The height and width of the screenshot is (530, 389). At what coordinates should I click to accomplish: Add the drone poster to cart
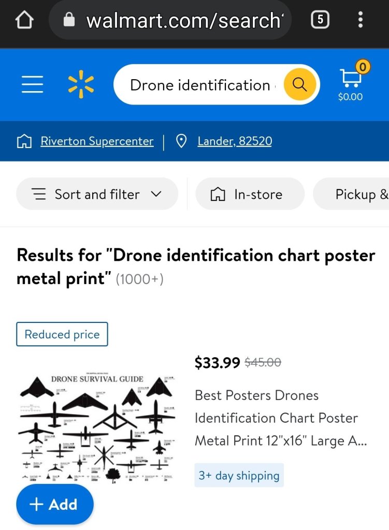coord(55,504)
